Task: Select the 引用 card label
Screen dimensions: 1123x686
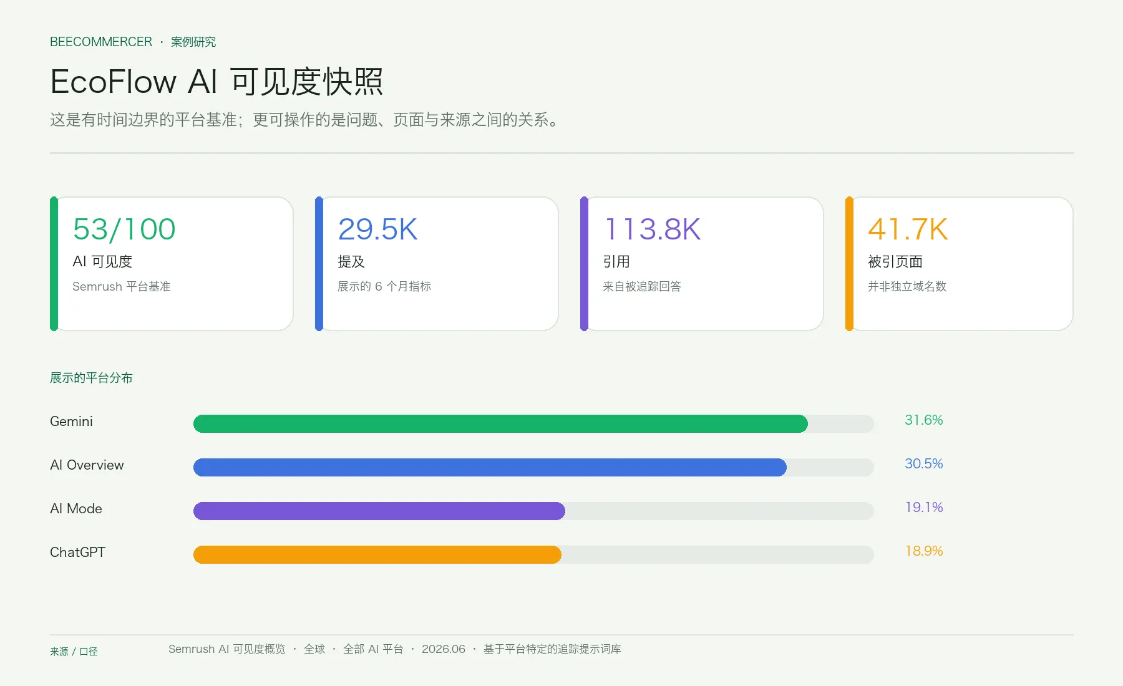Action: click(616, 261)
